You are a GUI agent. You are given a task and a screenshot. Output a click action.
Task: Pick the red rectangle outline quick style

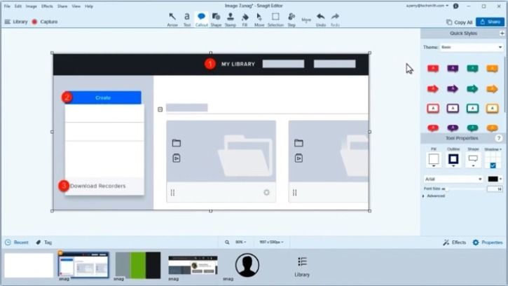[x=433, y=109]
